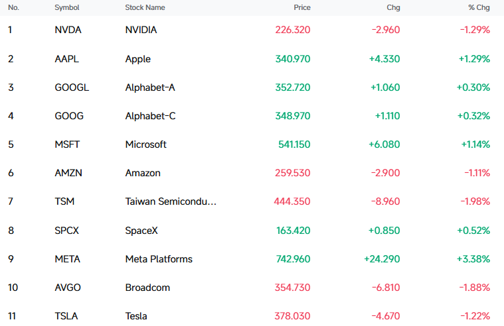Screen dimensions: 504x326
Task: Click Meta's +3.38% change value
Action: (x=473, y=259)
